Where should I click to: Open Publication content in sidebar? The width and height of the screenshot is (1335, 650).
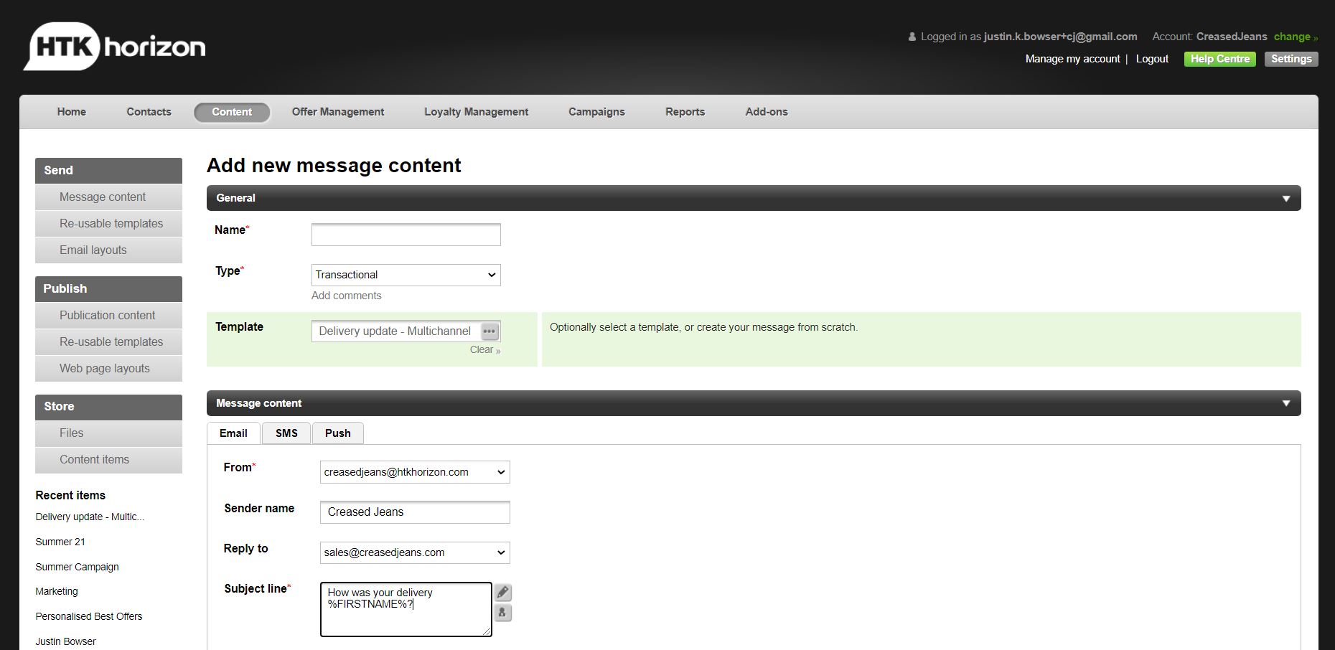tap(108, 316)
